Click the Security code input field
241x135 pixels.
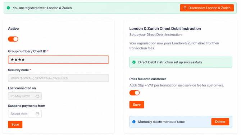[x=58, y=78]
